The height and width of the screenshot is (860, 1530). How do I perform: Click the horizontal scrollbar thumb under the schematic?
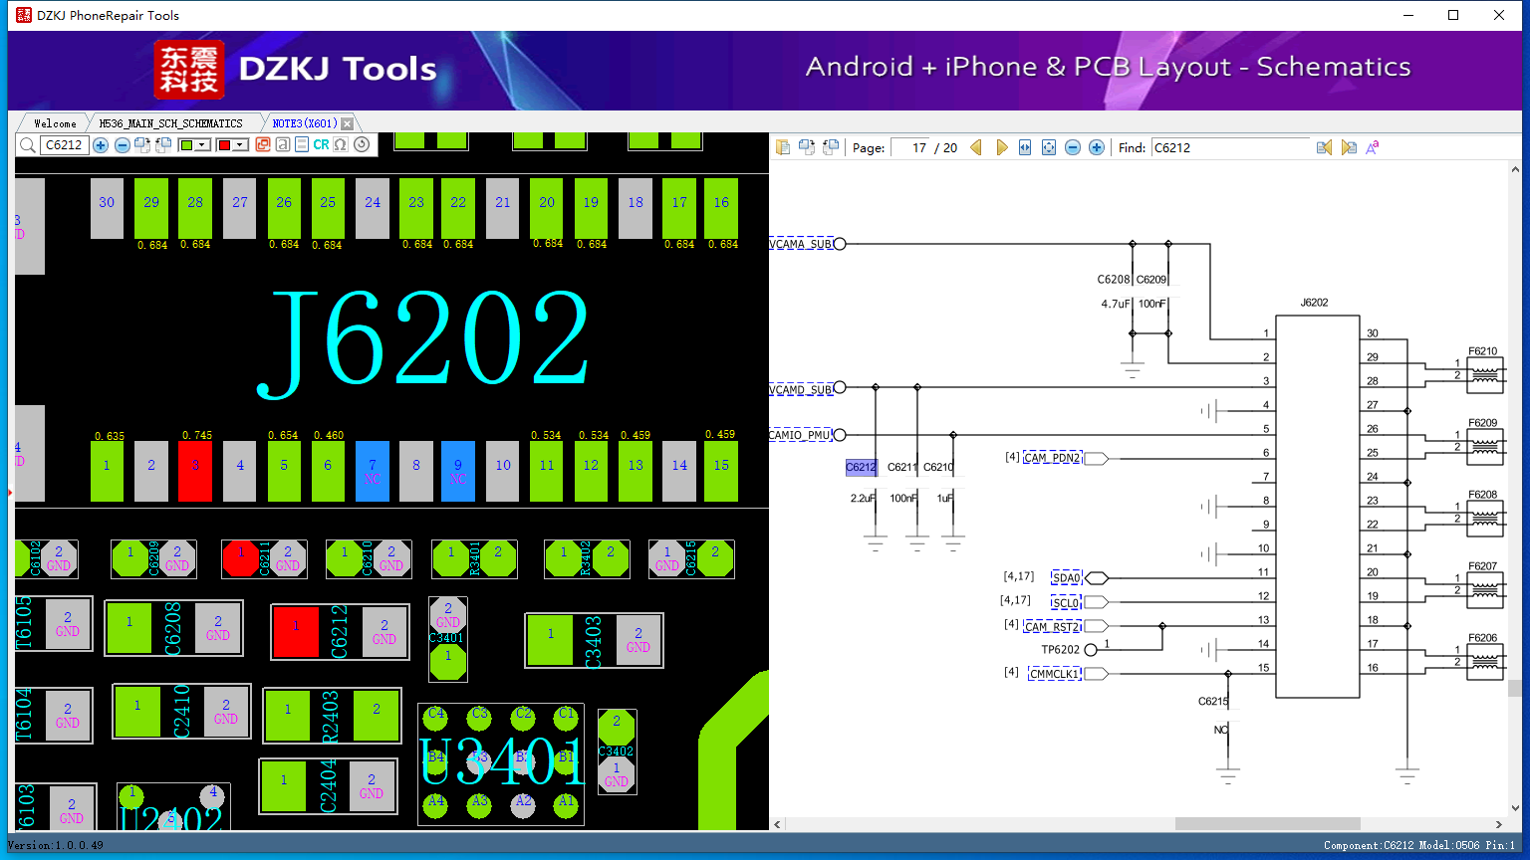pos(1267,824)
